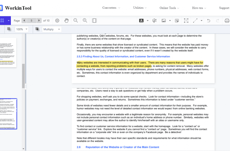Click the sidebar resize handle
The image size is (230, 151).
click(x=26, y=86)
